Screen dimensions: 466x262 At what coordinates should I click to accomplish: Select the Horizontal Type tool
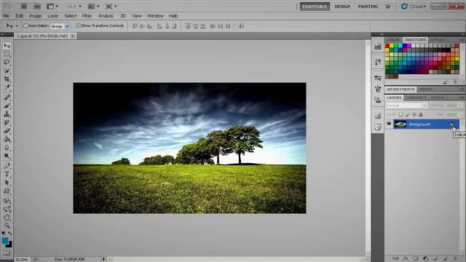pyautogui.click(x=7, y=174)
